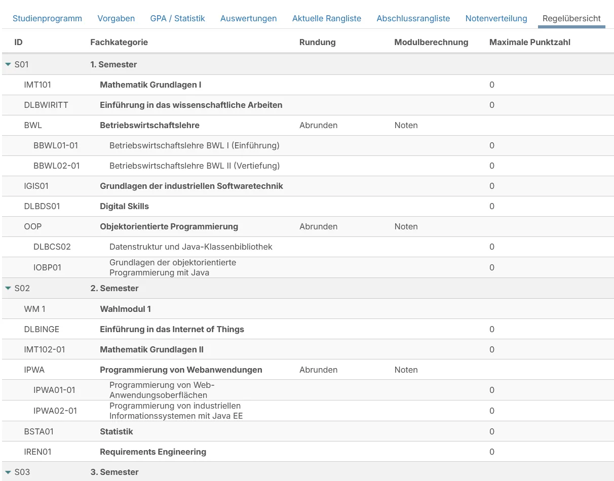Click the BSTA01 ID cell
Image resolution: width=614 pixels, height=481 pixels.
point(39,431)
